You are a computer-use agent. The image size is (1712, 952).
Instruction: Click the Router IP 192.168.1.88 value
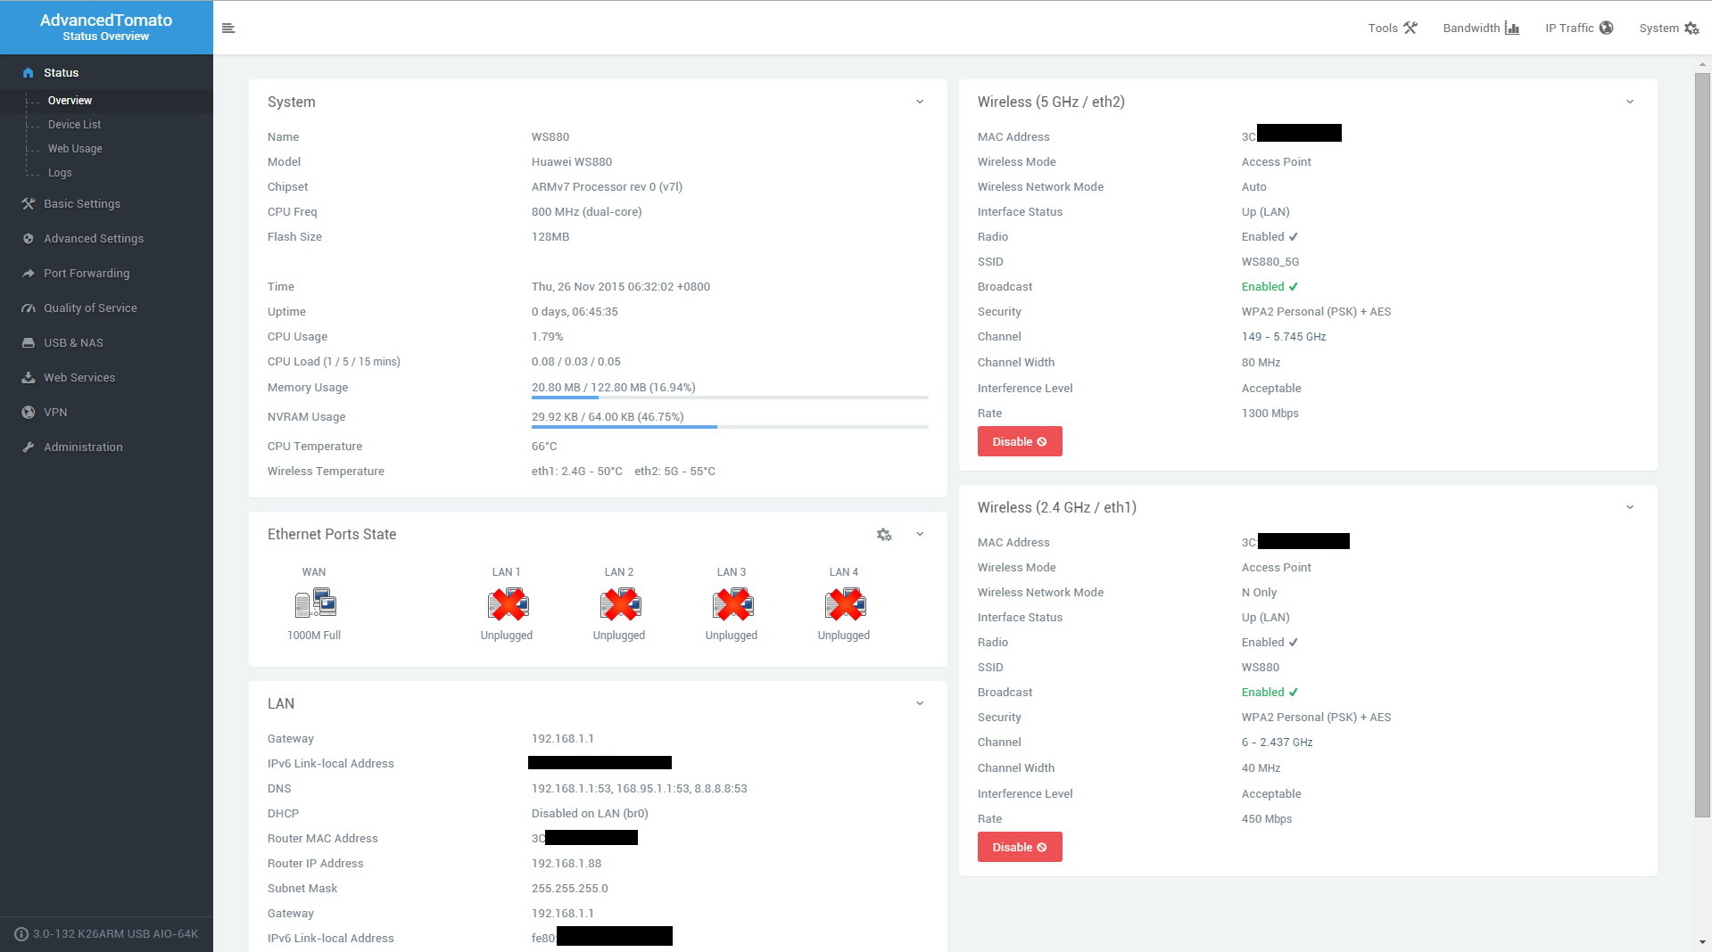(x=567, y=864)
